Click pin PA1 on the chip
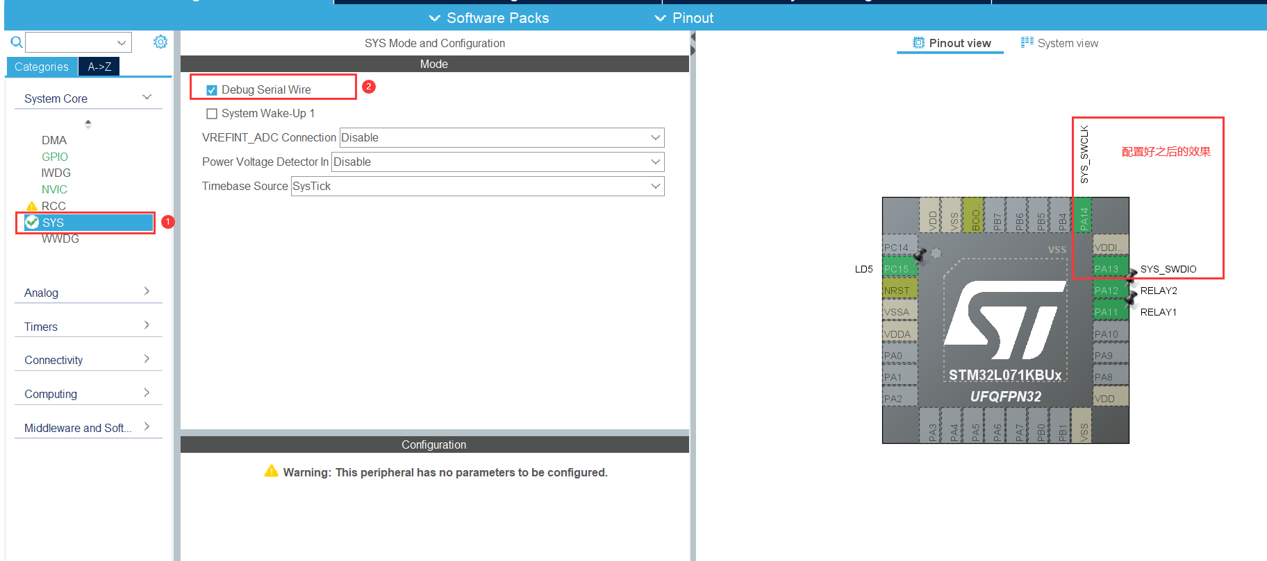 pyautogui.click(x=900, y=377)
